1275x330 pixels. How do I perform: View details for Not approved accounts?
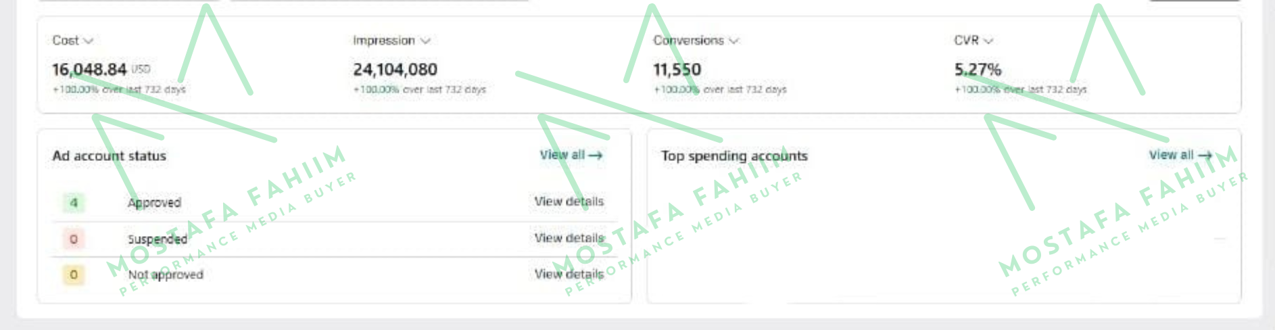(x=569, y=274)
